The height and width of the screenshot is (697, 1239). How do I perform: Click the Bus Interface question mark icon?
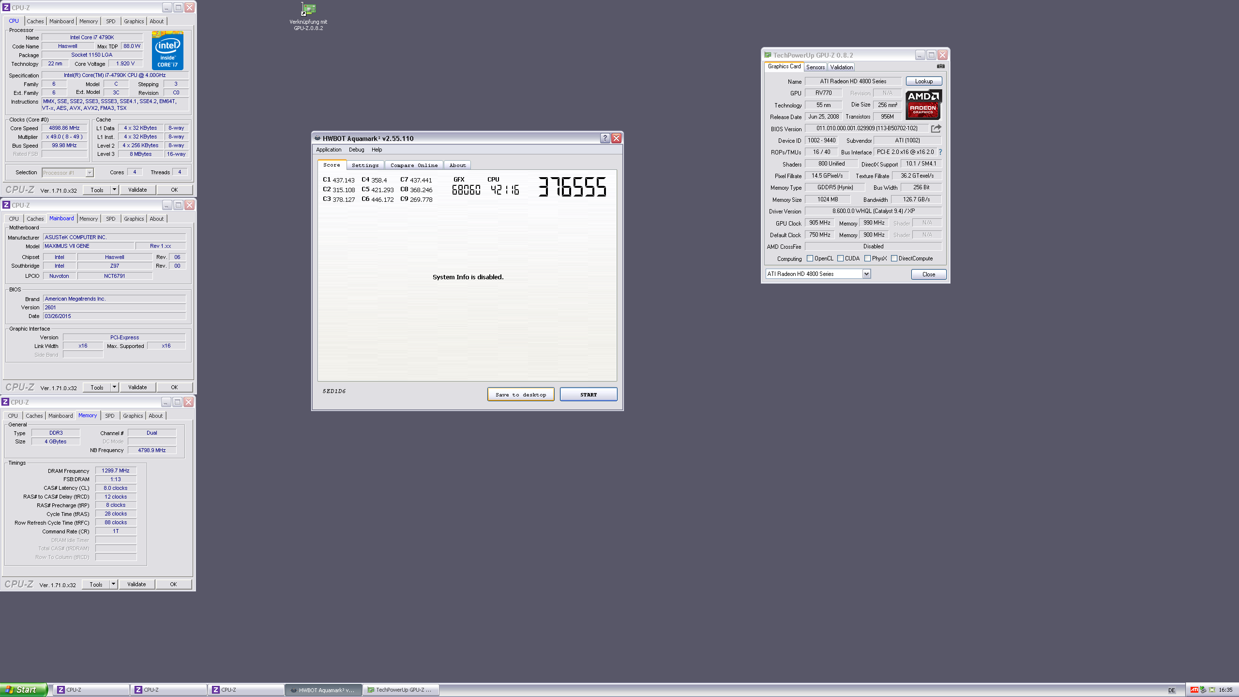coord(940,152)
